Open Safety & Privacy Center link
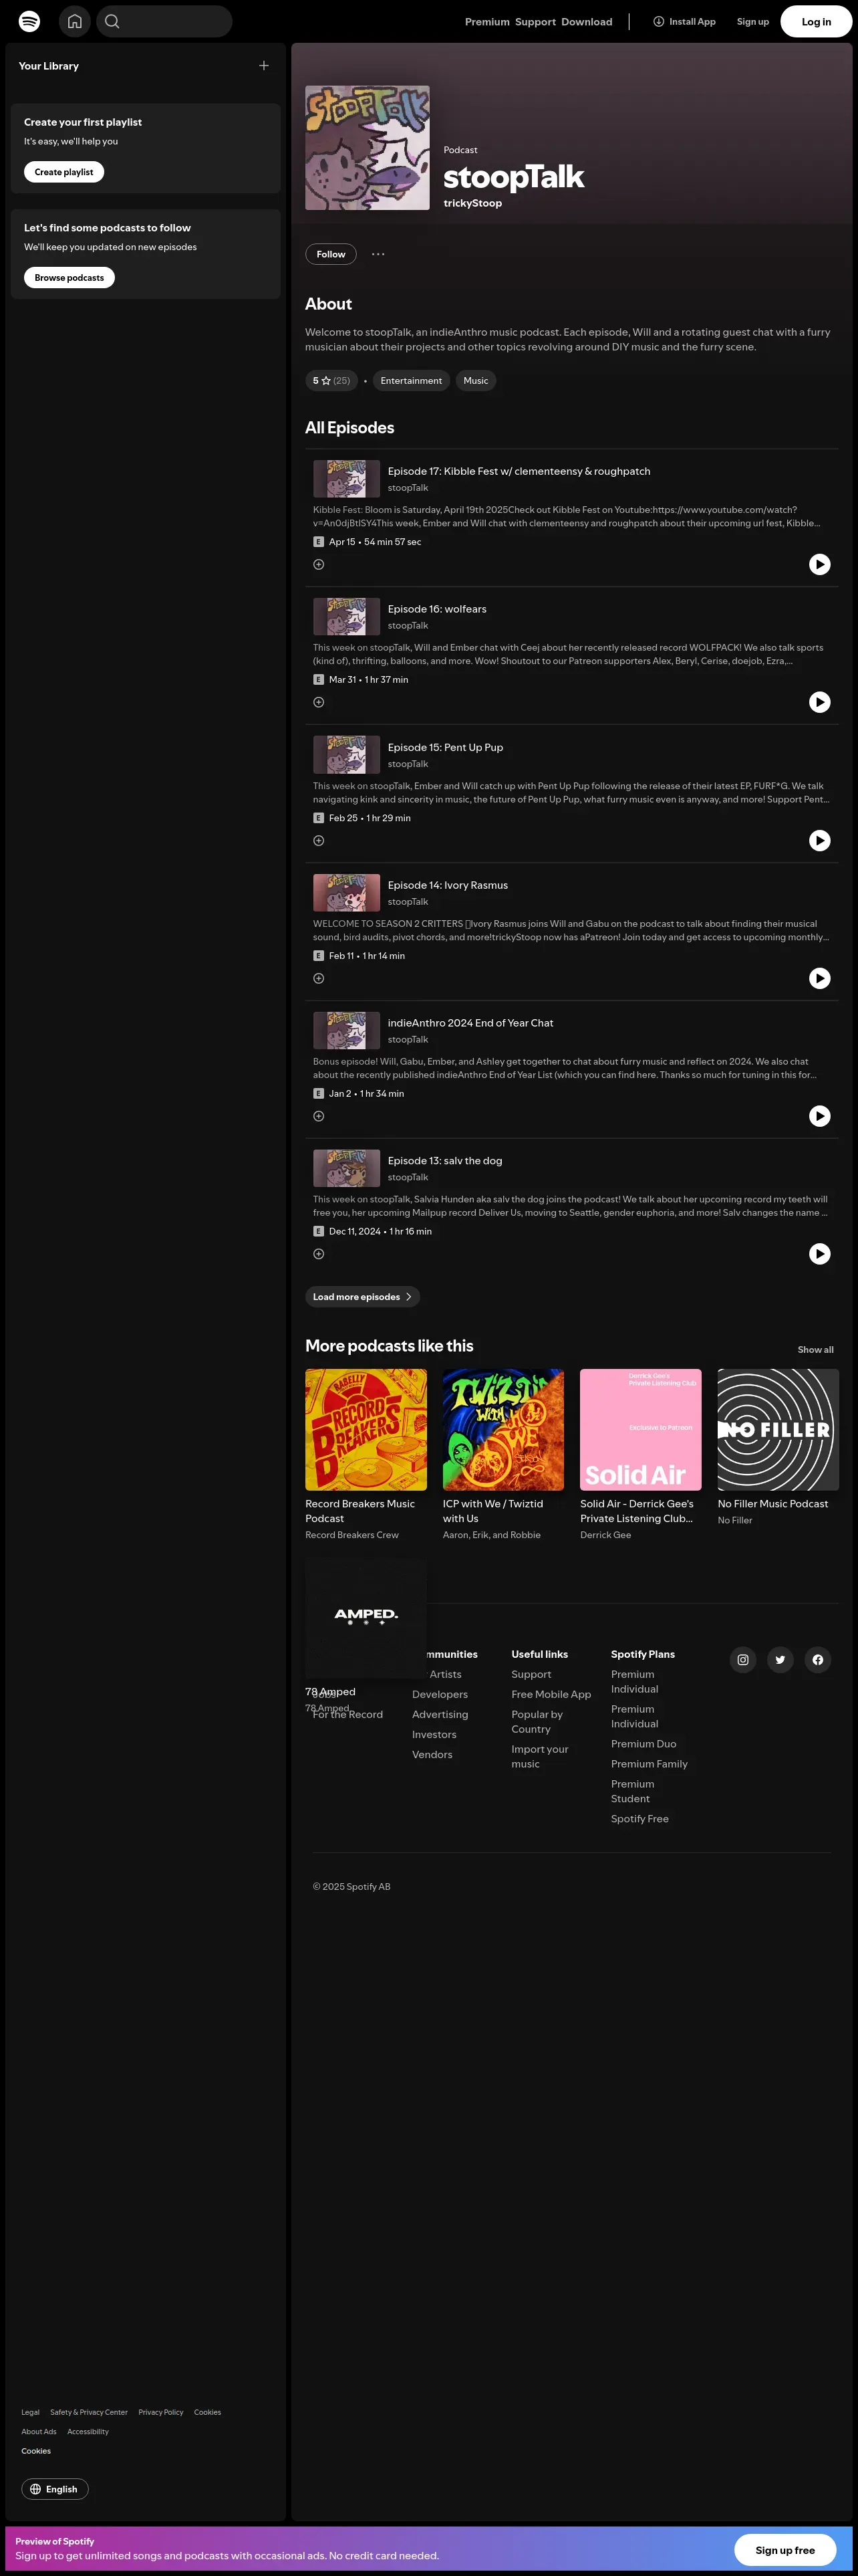The height and width of the screenshot is (2576, 858). pyautogui.click(x=89, y=2413)
